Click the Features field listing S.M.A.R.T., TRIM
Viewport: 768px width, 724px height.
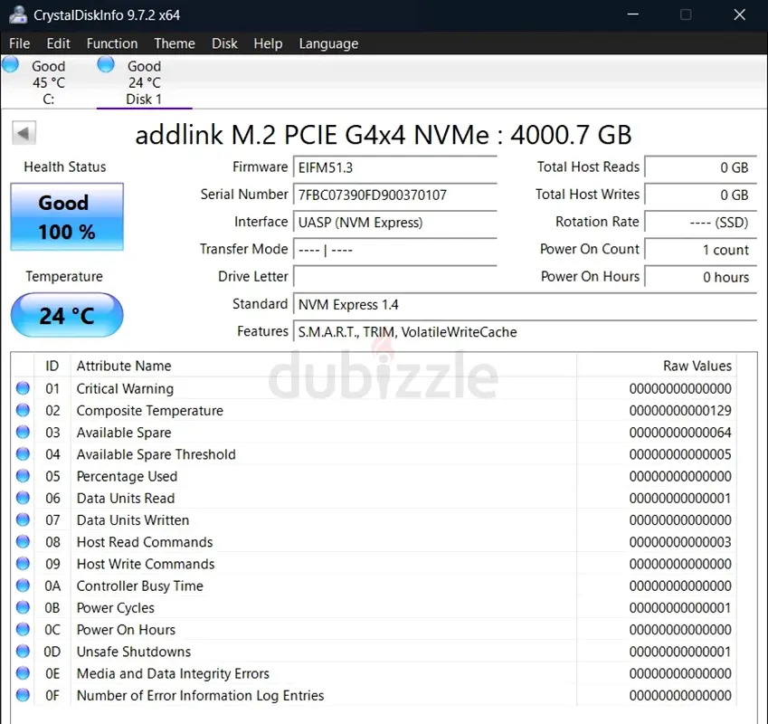(x=525, y=331)
